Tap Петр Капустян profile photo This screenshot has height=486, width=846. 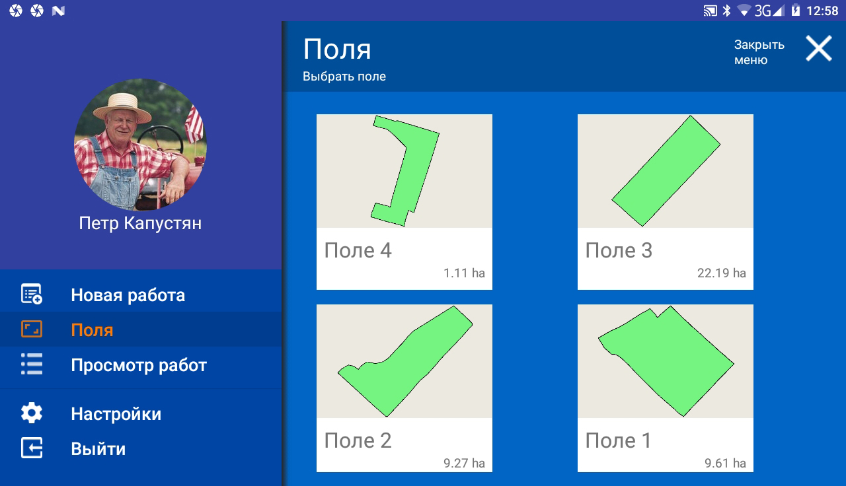(140, 145)
